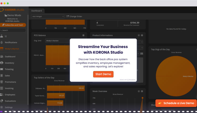This screenshot has width=197, height=113.
Task: Open Sales from the sidebar menu
Action: 7,75
